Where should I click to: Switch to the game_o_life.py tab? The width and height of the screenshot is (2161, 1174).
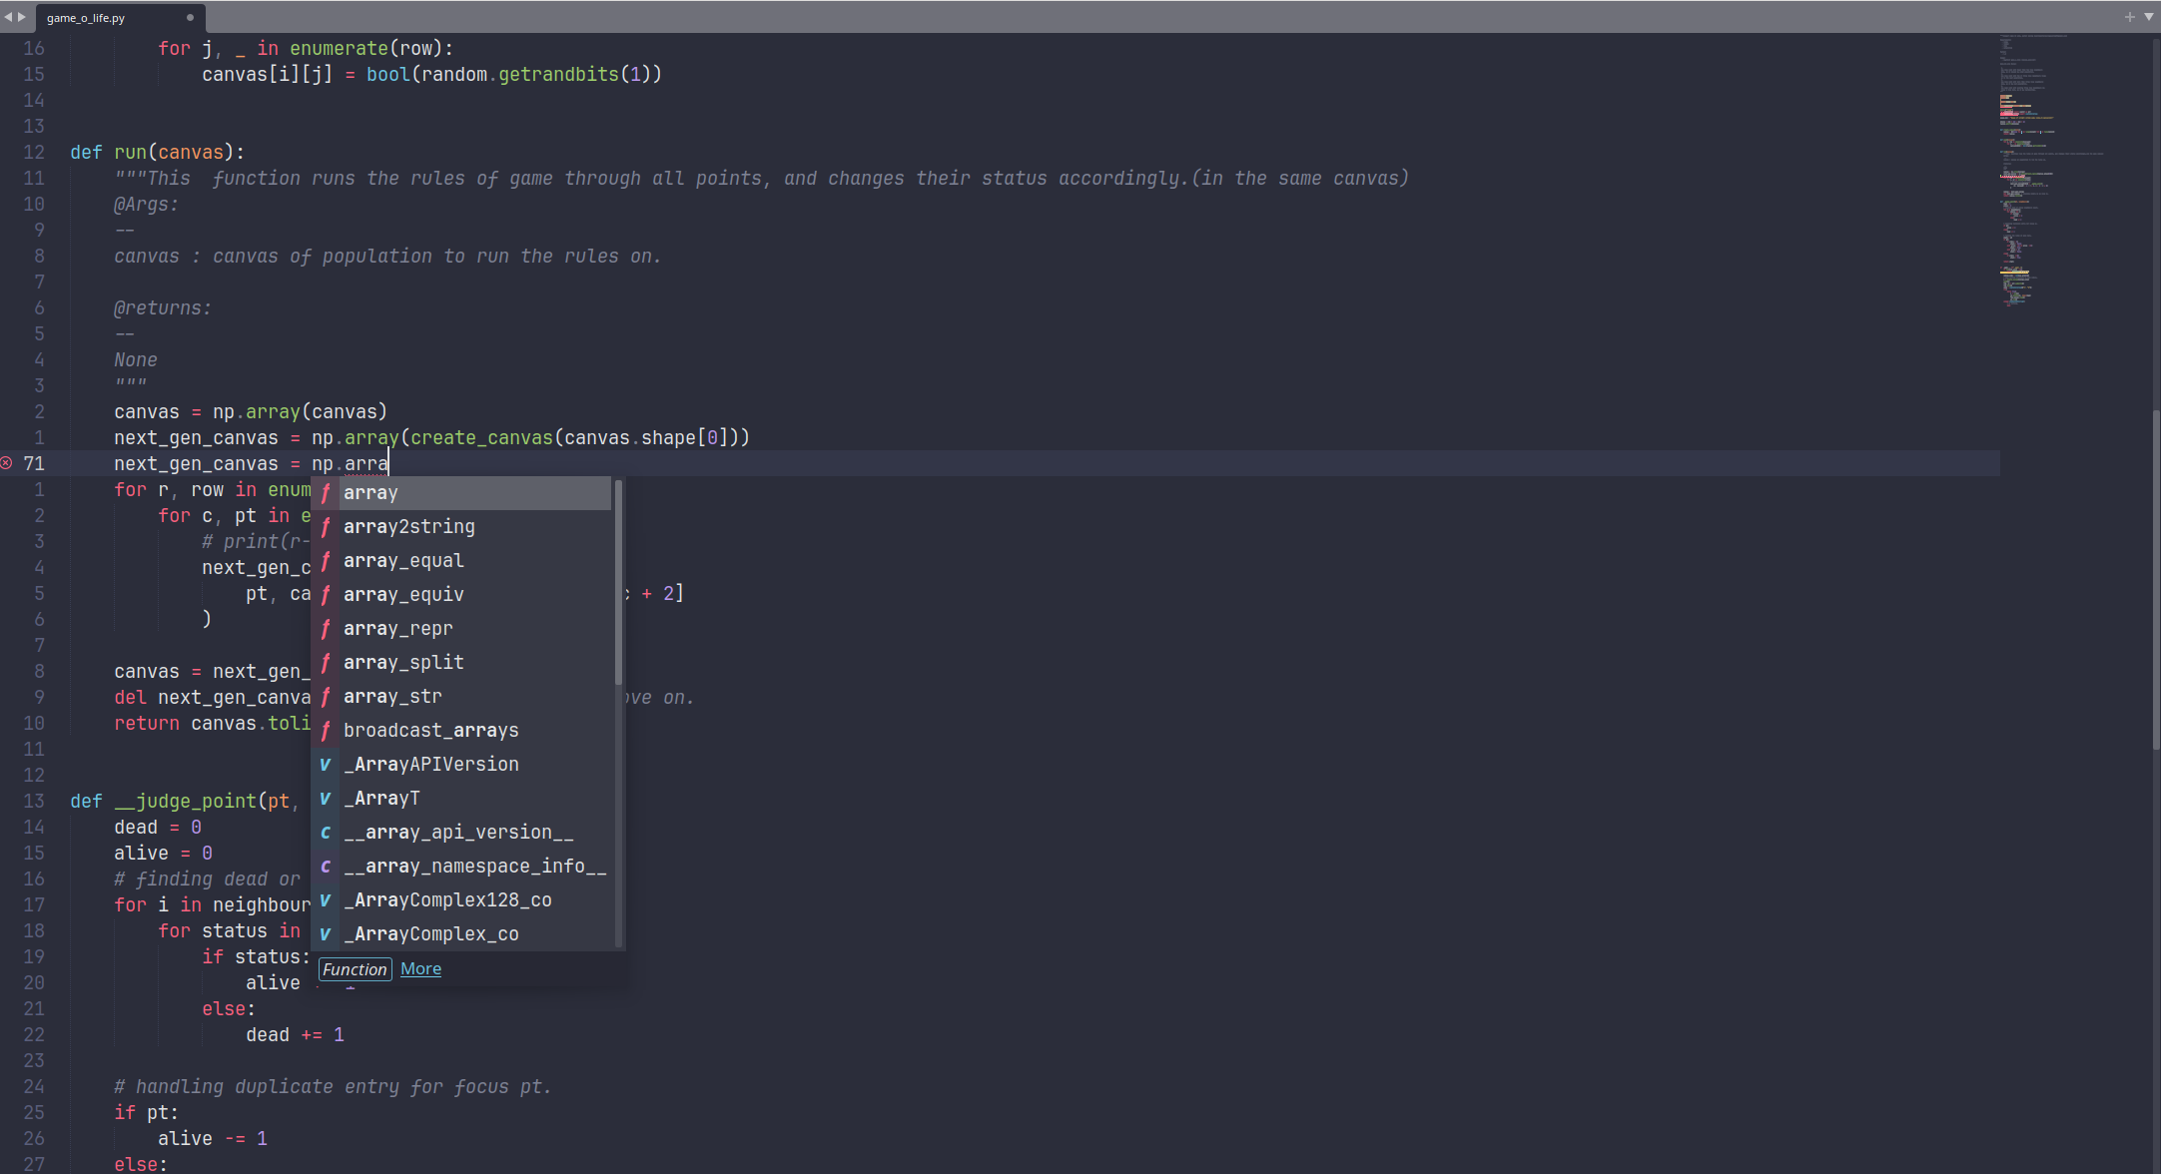86,18
